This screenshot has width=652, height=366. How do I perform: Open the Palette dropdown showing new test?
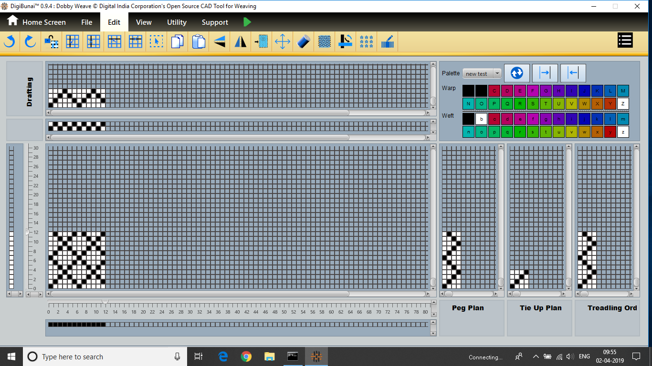(482, 73)
